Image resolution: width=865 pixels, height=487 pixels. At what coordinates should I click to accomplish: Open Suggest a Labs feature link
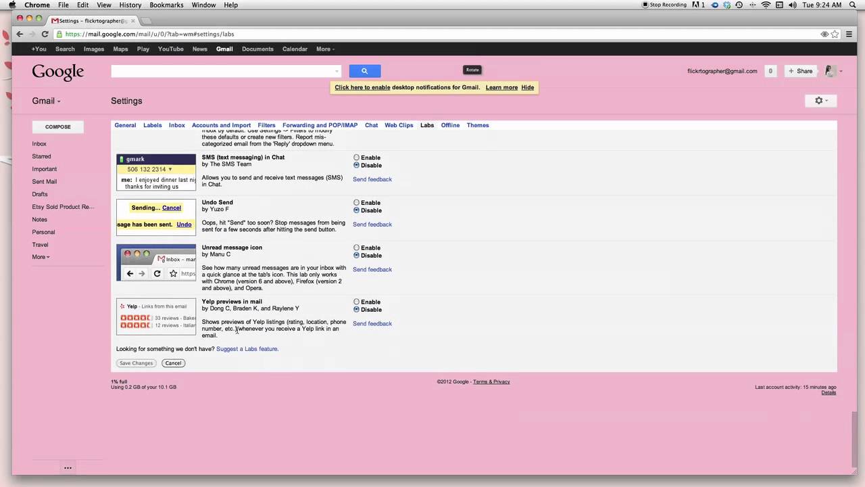pos(247,349)
